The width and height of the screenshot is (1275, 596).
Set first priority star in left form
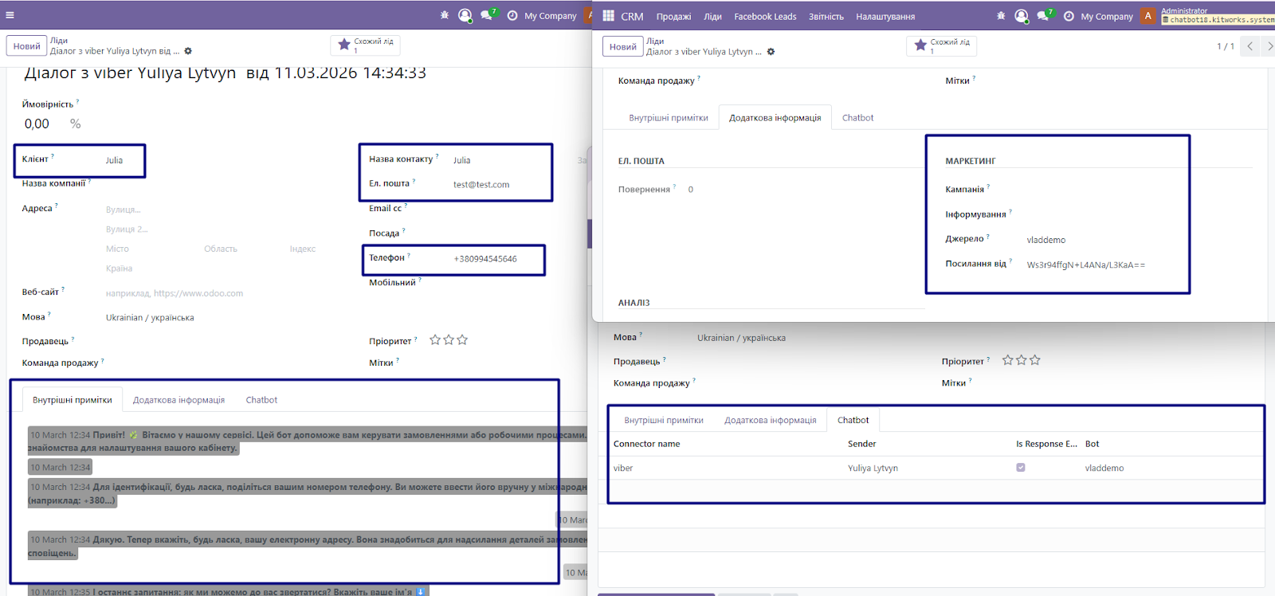(x=435, y=340)
